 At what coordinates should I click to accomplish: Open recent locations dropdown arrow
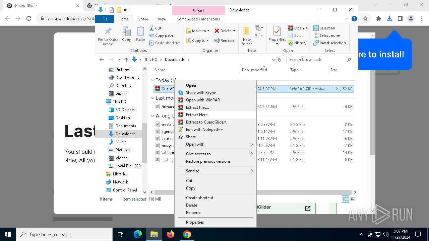pos(119,60)
